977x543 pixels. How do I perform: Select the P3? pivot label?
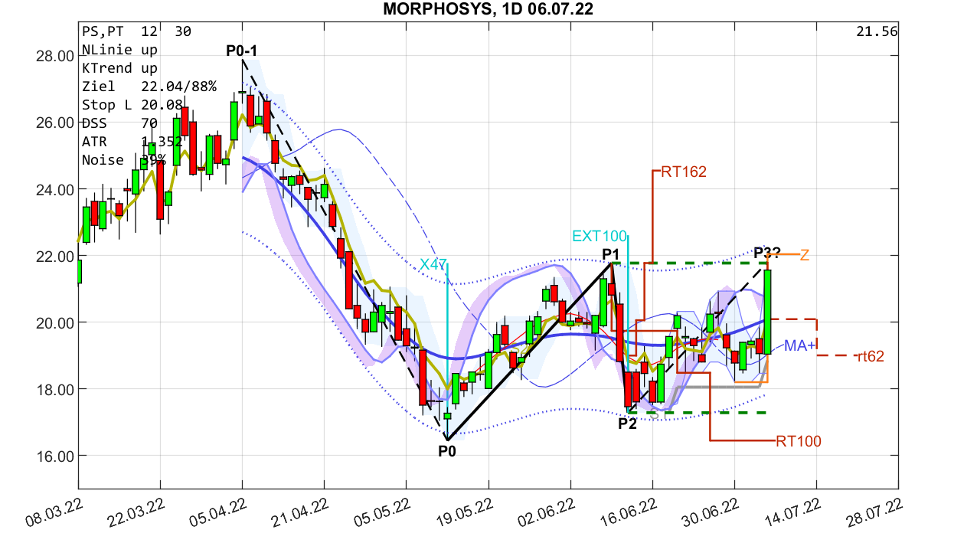pyautogui.click(x=767, y=253)
